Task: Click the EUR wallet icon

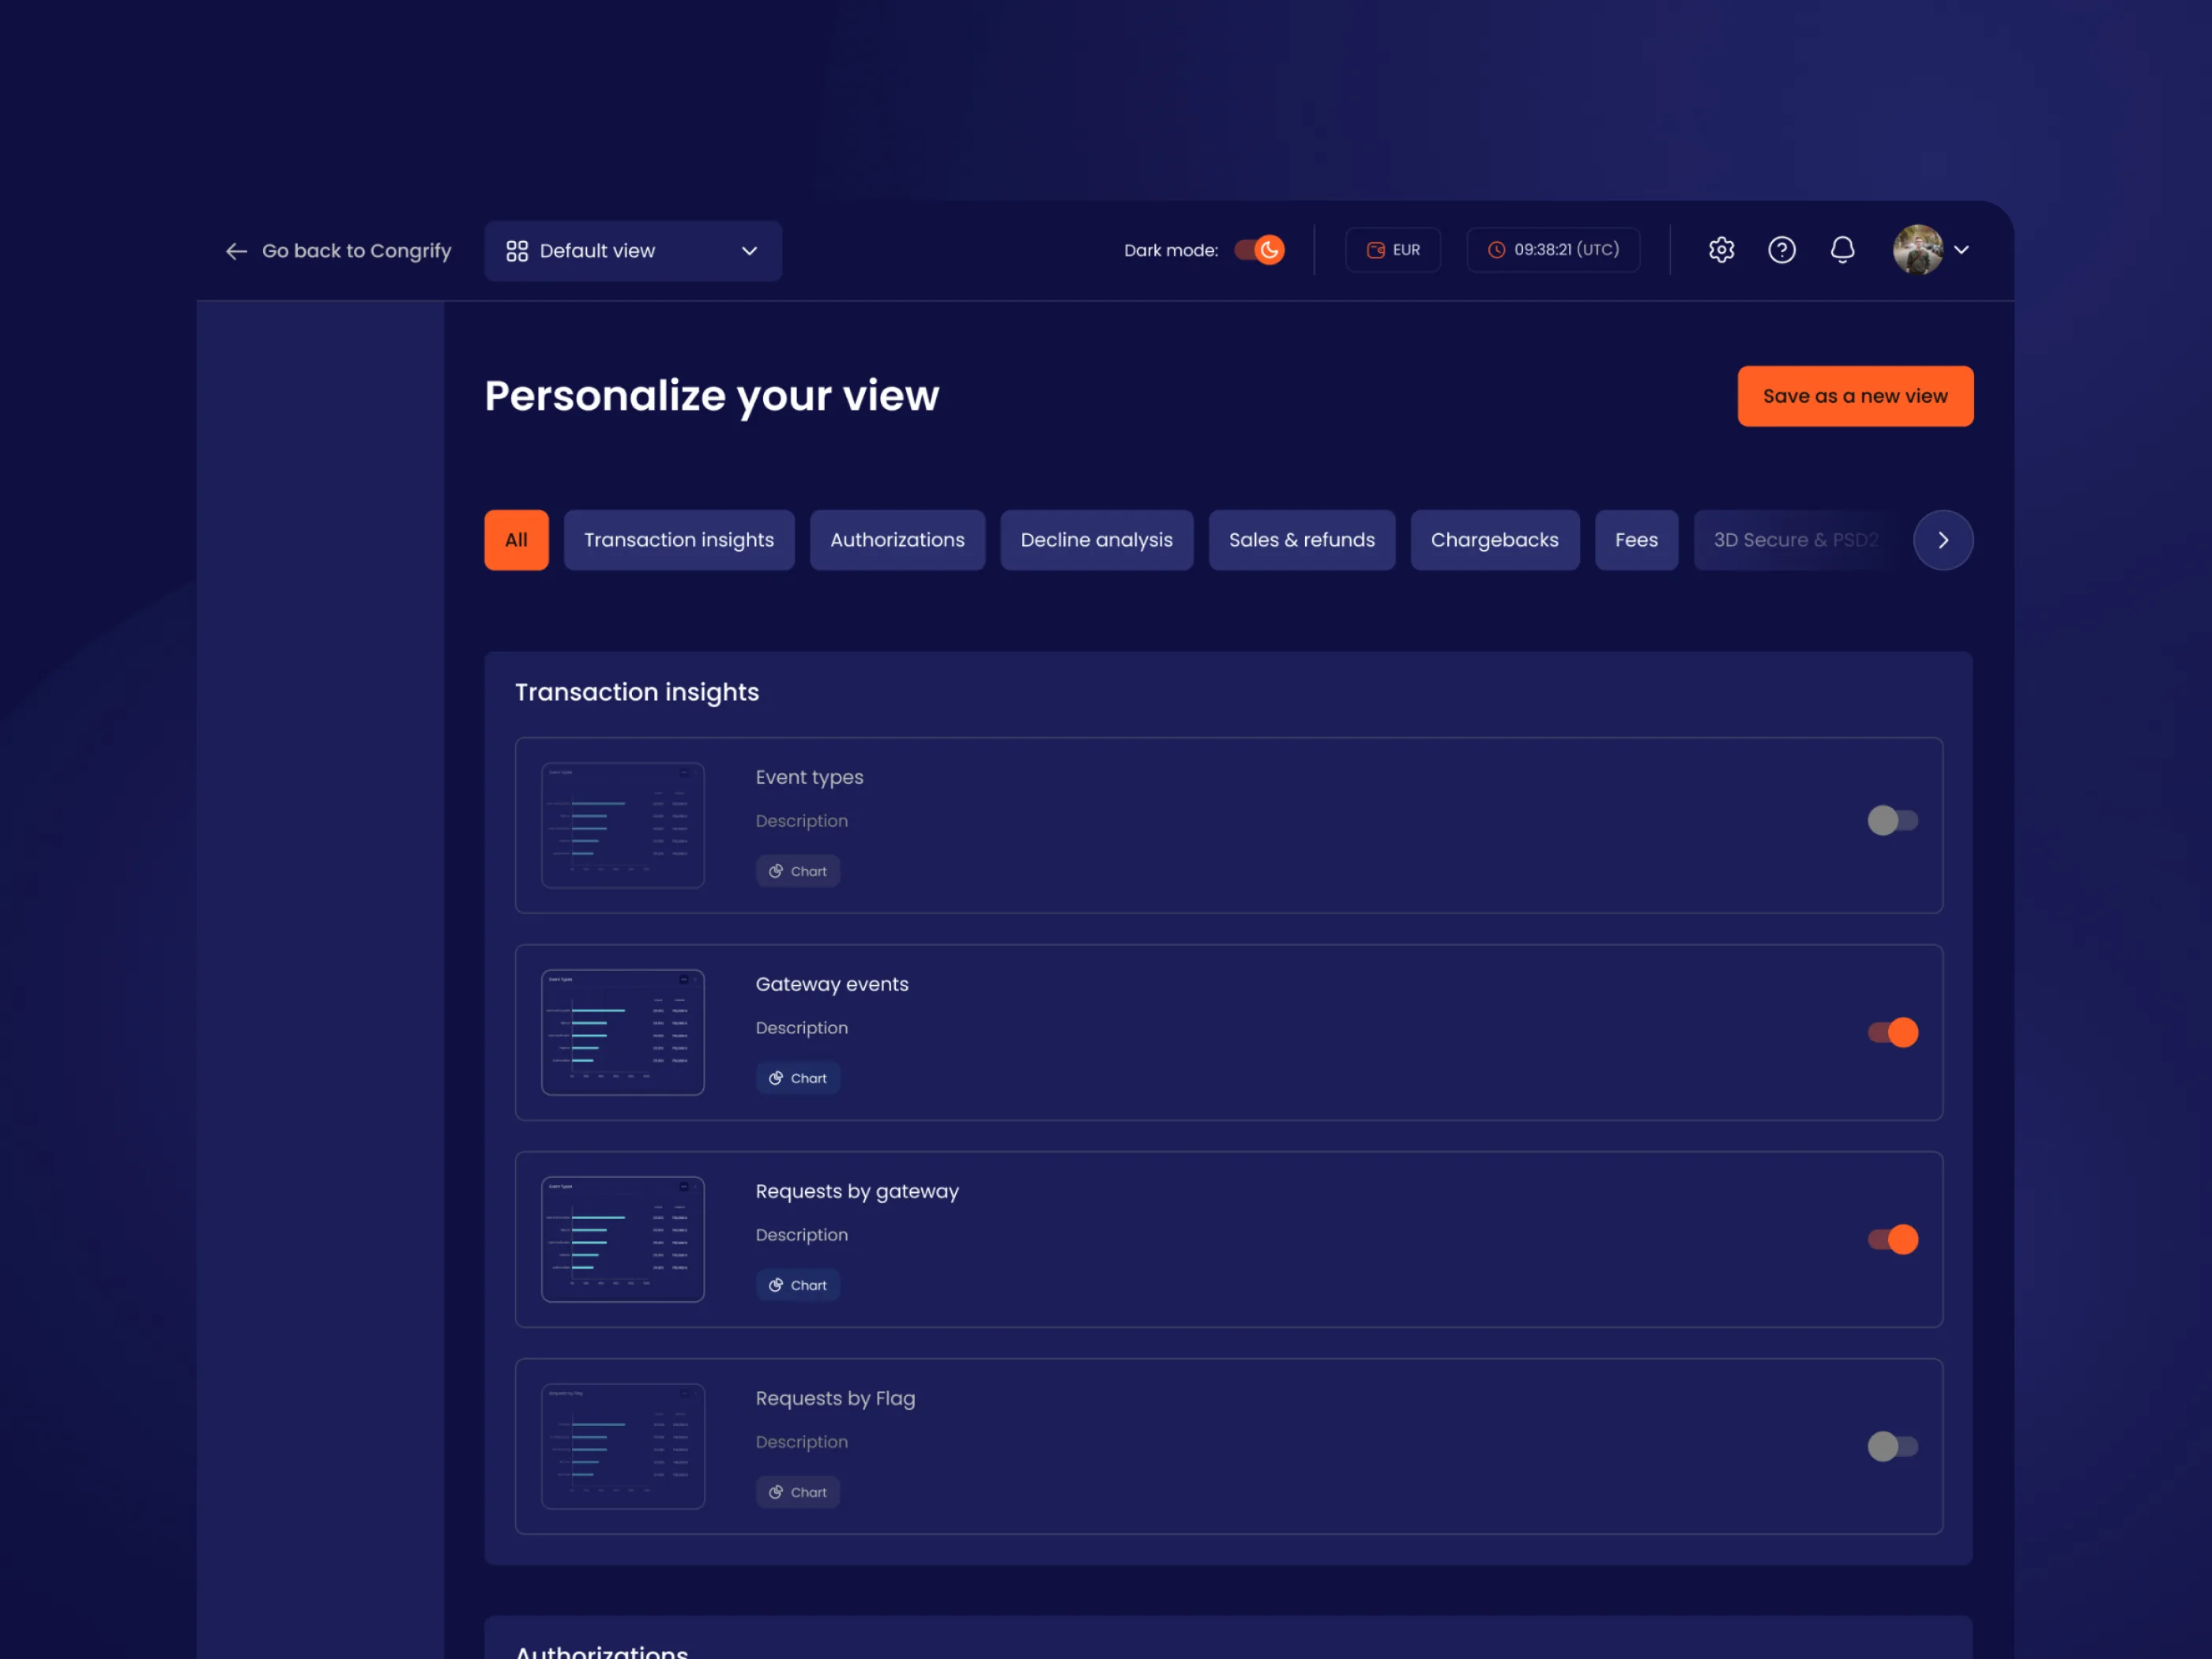Action: [1375, 250]
